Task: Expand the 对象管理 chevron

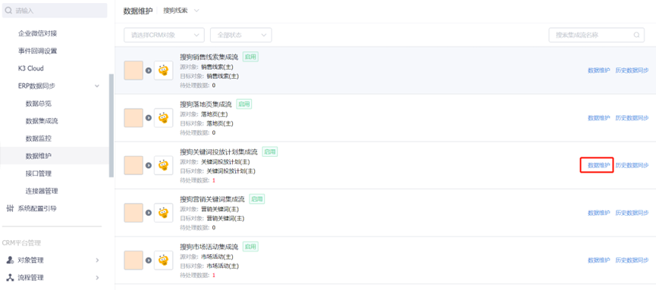Action: [x=97, y=260]
